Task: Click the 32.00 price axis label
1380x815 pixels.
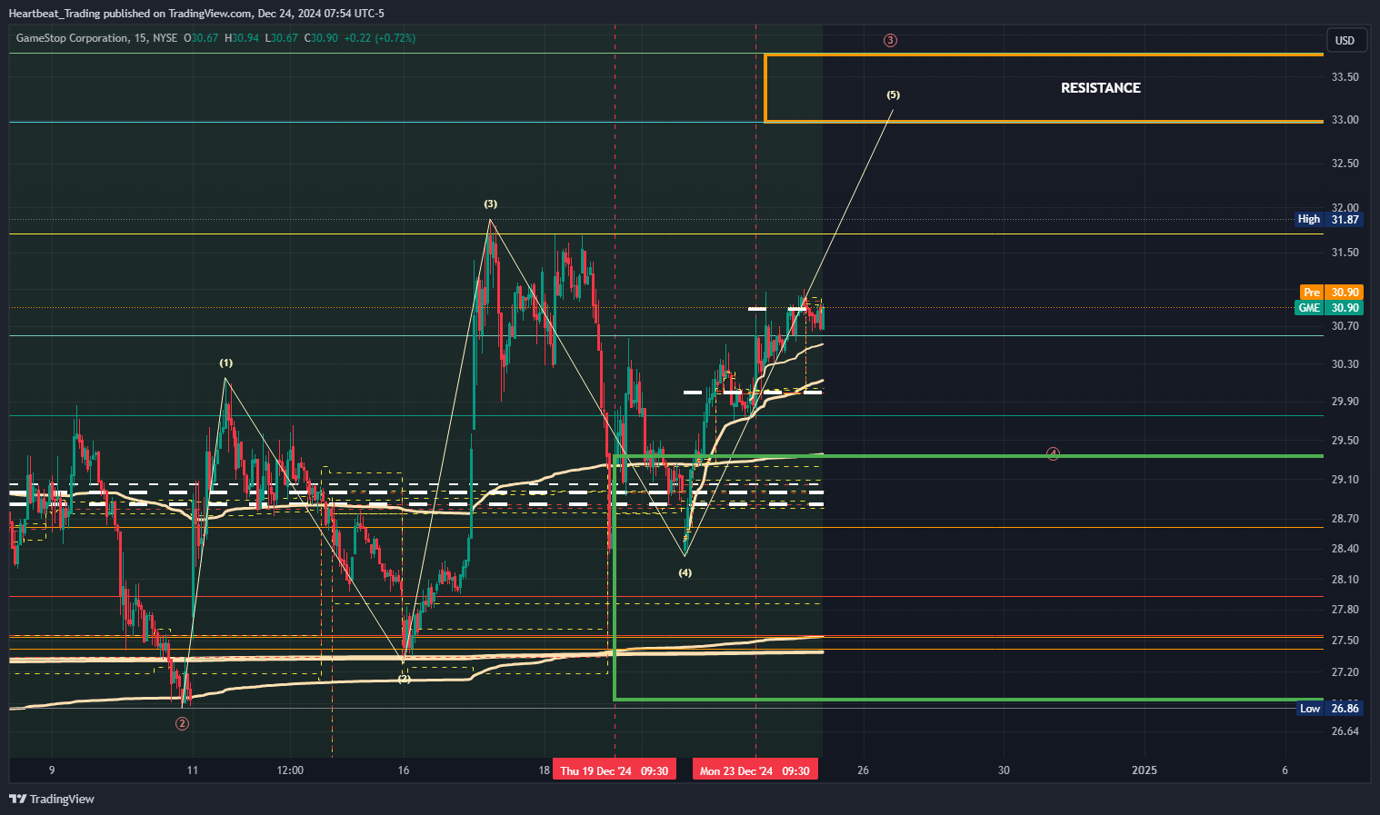Action: pos(1345,207)
